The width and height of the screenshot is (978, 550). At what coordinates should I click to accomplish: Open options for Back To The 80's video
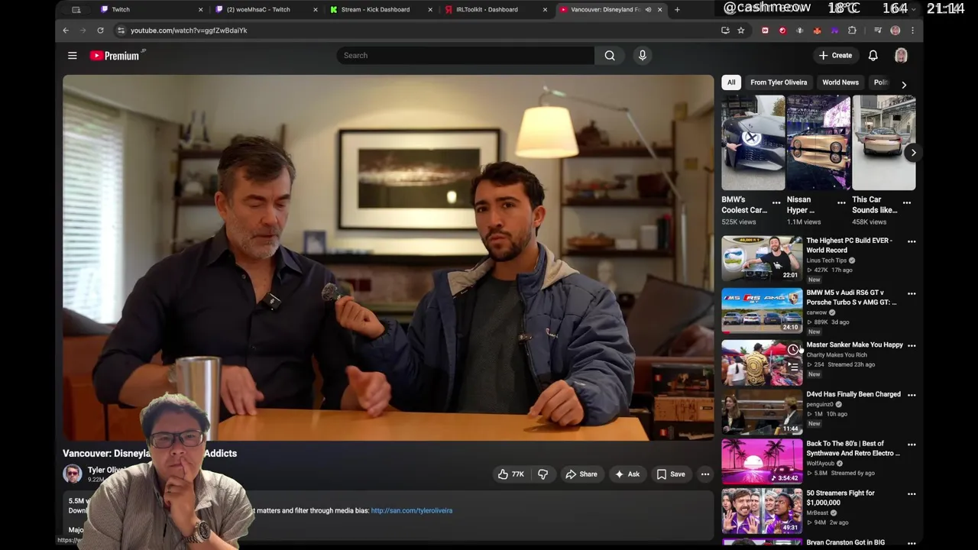click(911, 445)
